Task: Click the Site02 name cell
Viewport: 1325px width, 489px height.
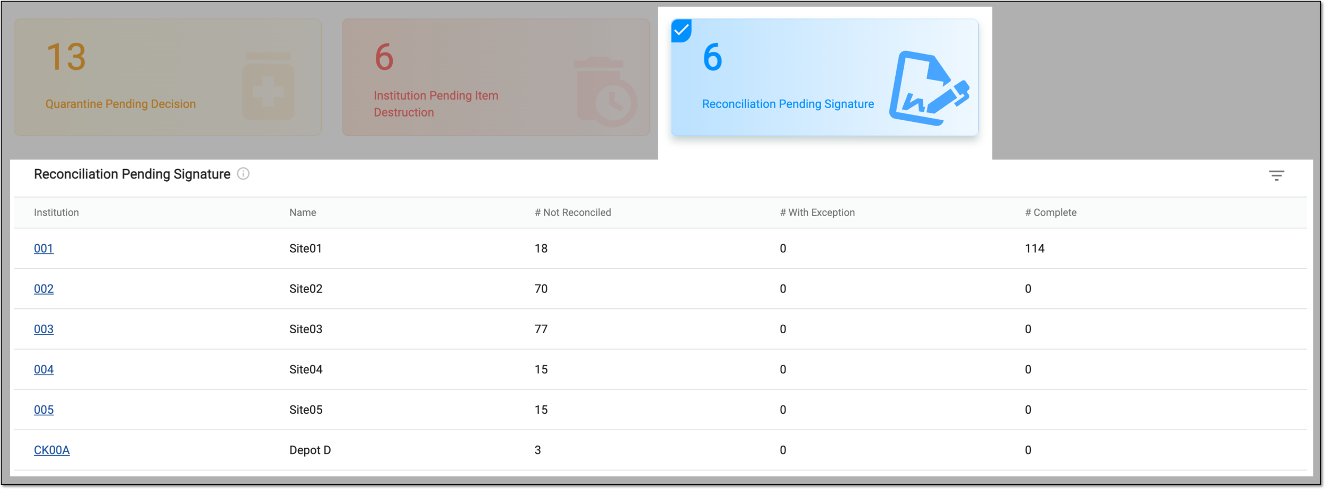Action: (x=306, y=289)
